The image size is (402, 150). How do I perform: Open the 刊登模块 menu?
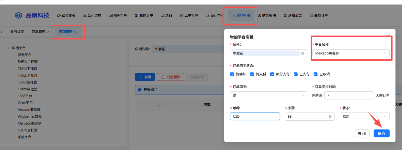pyautogui.click(x=241, y=15)
